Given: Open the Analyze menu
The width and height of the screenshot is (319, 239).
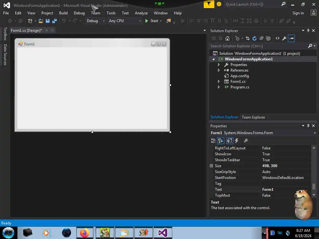Looking at the screenshot, I should (x=141, y=13).
